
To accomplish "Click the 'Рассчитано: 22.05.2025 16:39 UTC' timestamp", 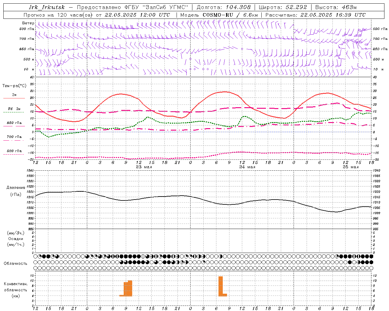I will tap(315, 15).
